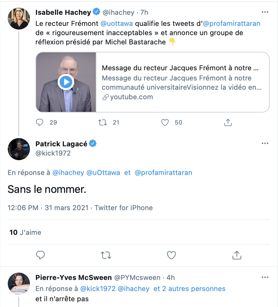Open more options for Pierre-Yves McSween's reply
Screen dimensions: 278x307
point(265,277)
